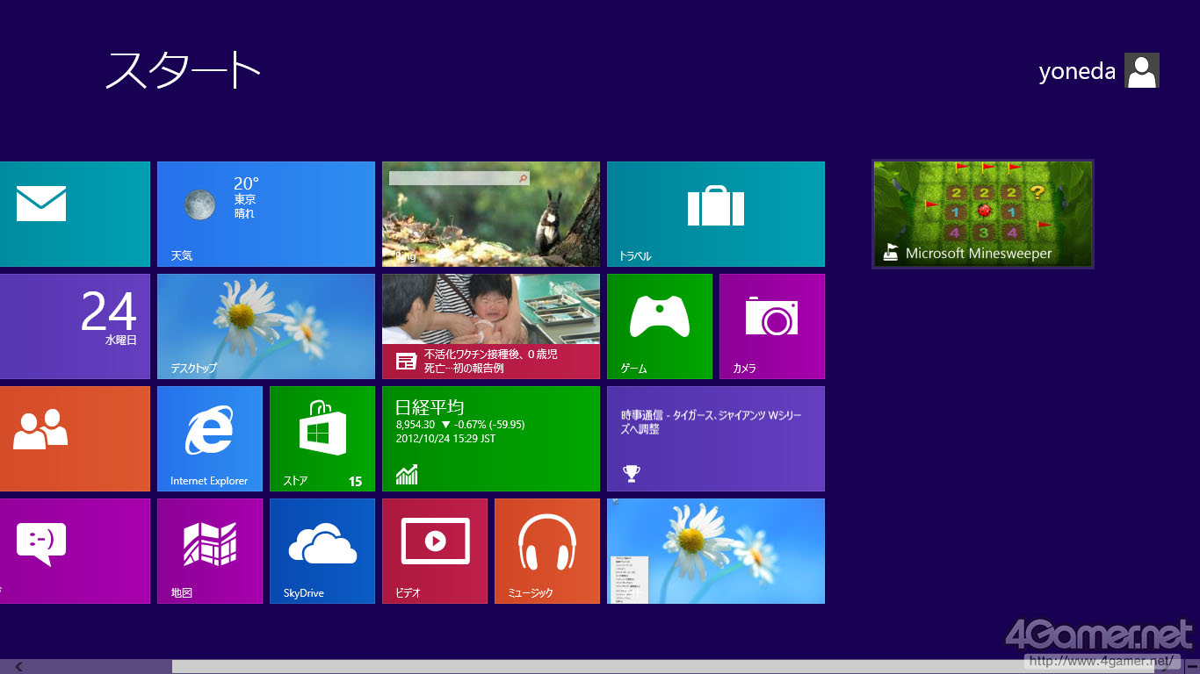Start Microsoft Minesweeper from its tile
This screenshot has width=1200, height=674.
(x=983, y=214)
